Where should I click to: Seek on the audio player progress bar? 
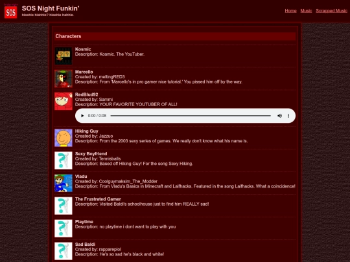coord(191,116)
